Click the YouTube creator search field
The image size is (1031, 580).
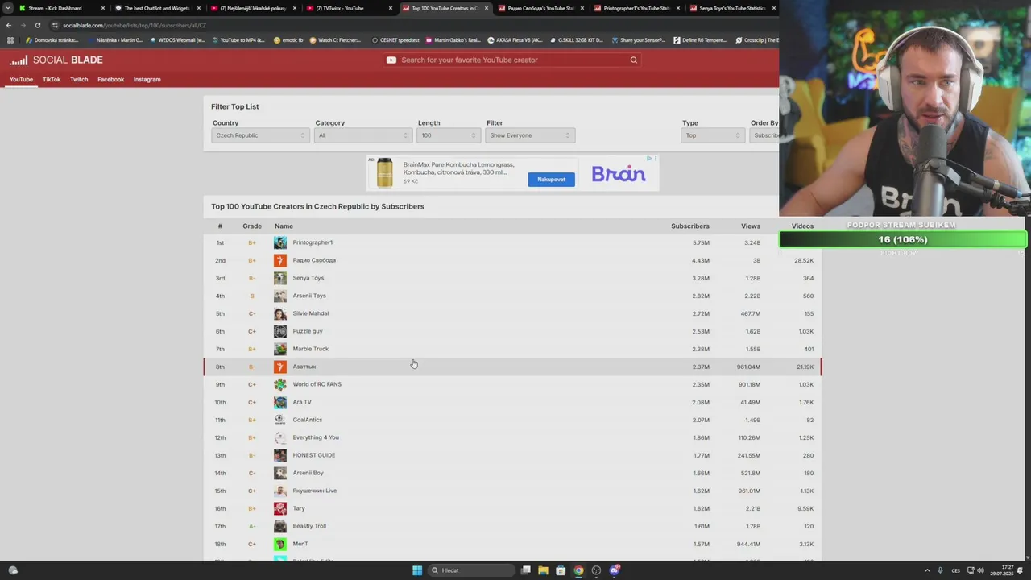point(511,60)
